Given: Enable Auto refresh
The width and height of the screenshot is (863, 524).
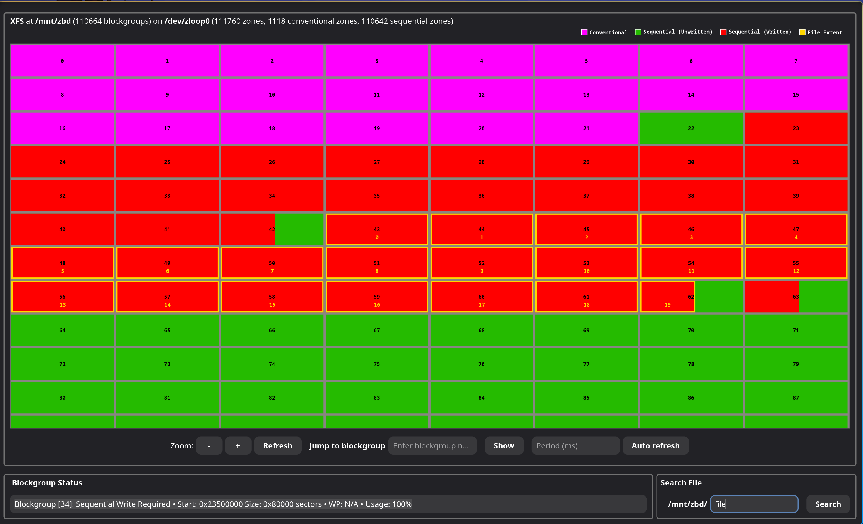Looking at the screenshot, I should (x=655, y=445).
